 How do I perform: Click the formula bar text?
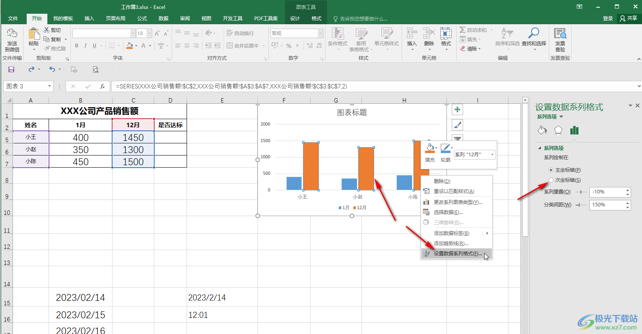[x=232, y=86]
